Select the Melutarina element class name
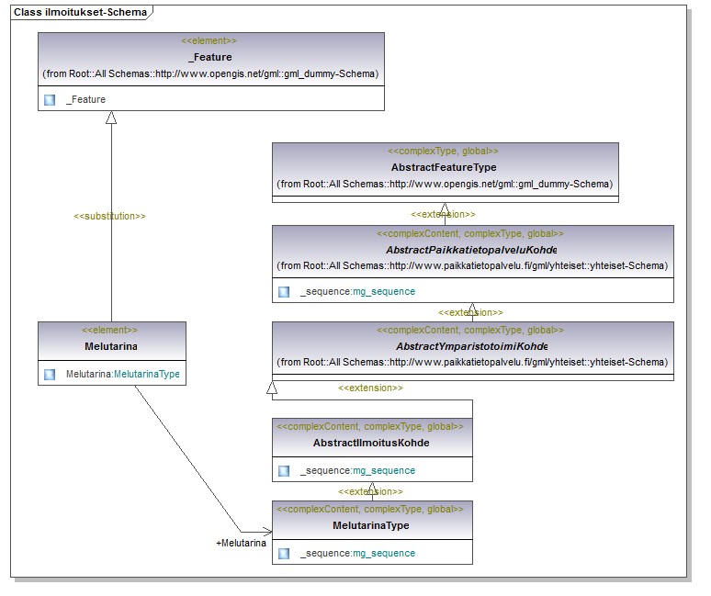 click(x=111, y=347)
